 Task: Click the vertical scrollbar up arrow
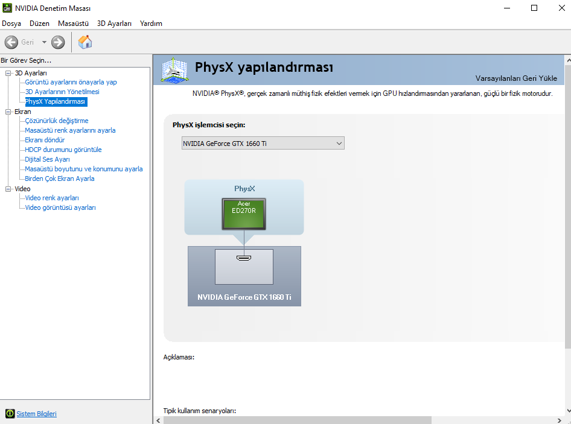point(568,60)
